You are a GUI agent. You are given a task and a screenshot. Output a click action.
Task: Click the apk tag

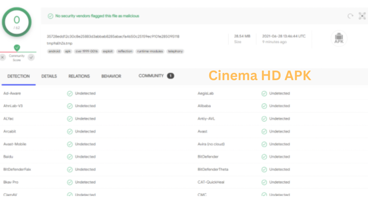(68, 51)
